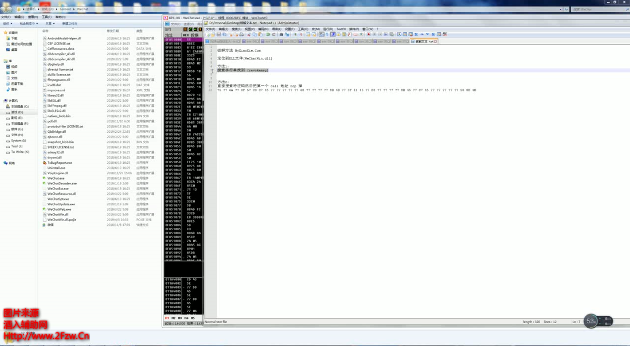Click the Undo icon in Notepad++ toolbar
The width and height of the screenshot is (630, 346).
[x=268, y=34]
